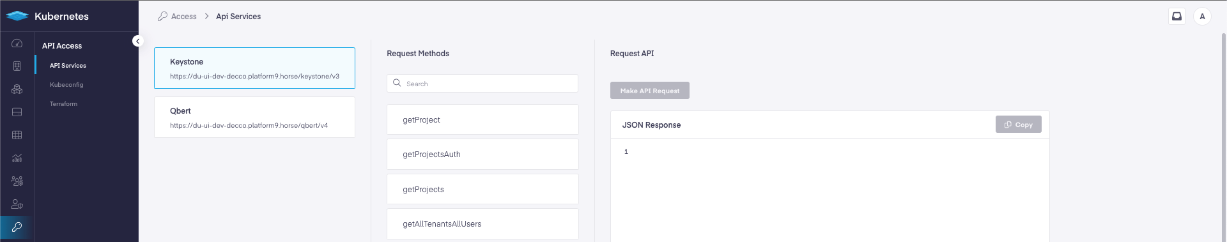Open the grid table icon in sidebar

click(17, 135)
